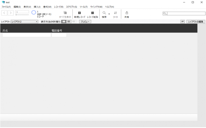The image size is (206, 128).
Task: Click the プレビュー button
Action: click(85, 21)
